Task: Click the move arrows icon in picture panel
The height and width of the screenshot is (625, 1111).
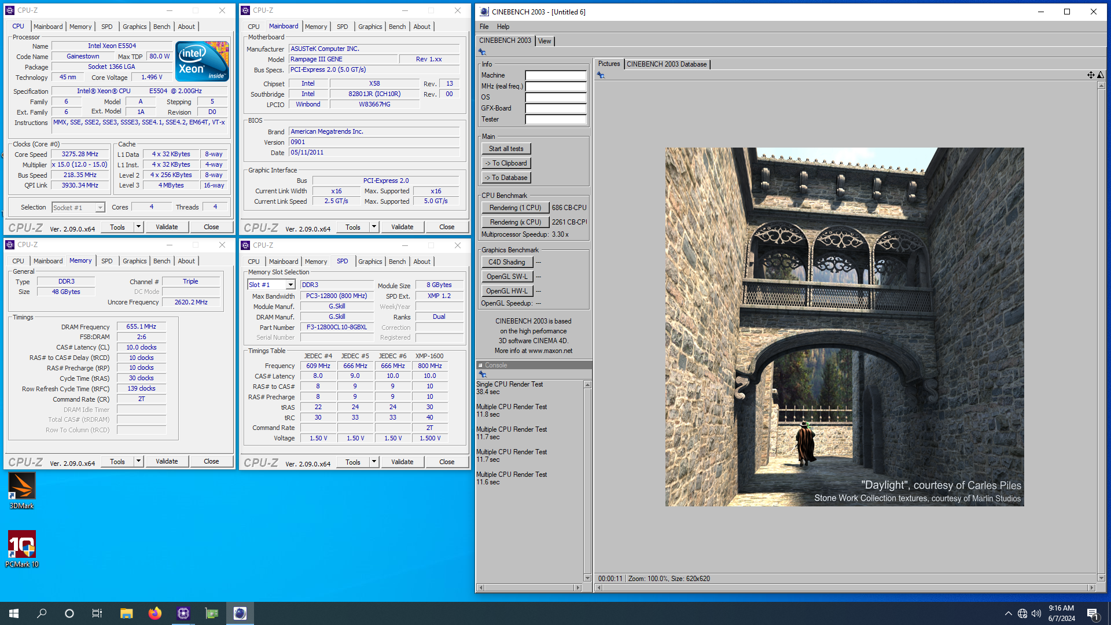Action: pos(1091,75)
